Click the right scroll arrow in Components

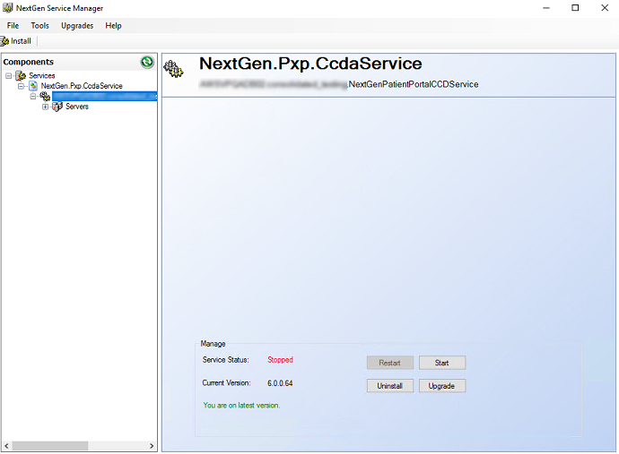click(x=152, y=446)
